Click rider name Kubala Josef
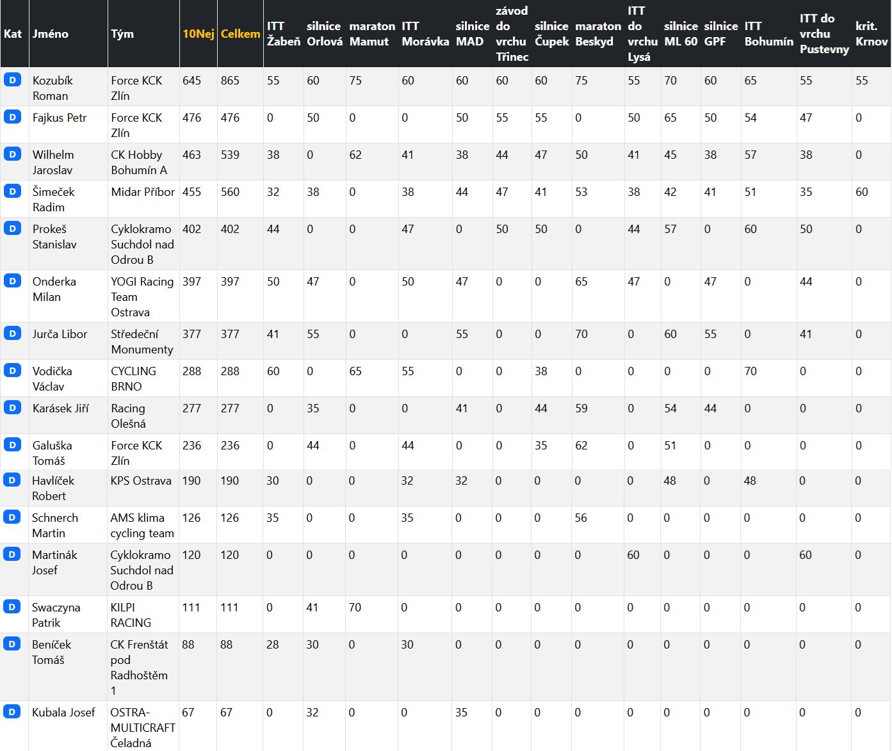 tap(63, 713)
